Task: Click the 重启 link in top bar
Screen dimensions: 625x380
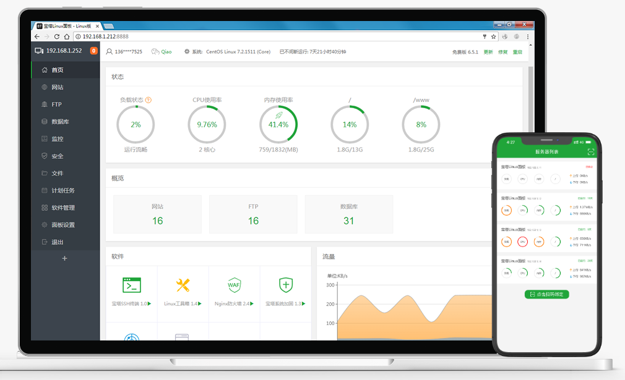Action: coord(517,52)
